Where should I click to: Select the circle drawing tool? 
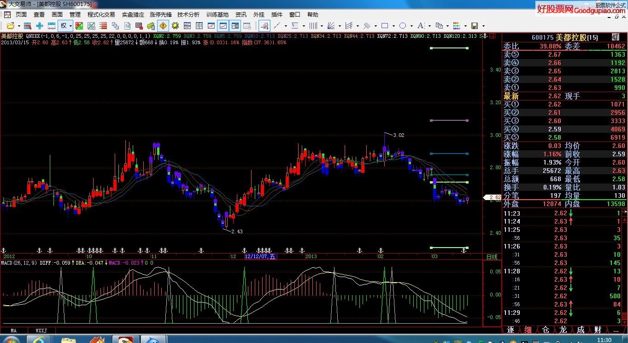tap(403, 26)
